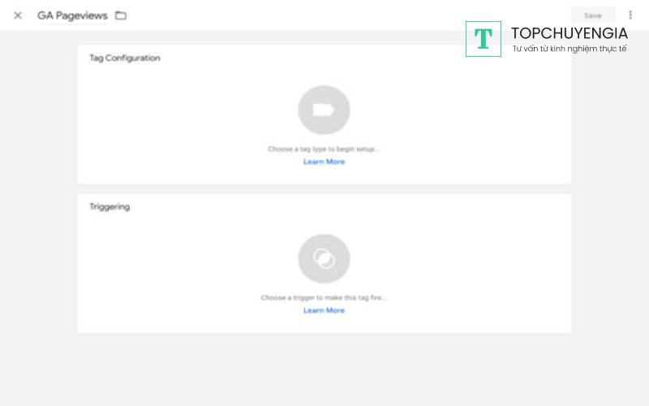Click 'Choose a trigger to make this tag fire' text
The image size is (649, 406).
pos(324,298)
